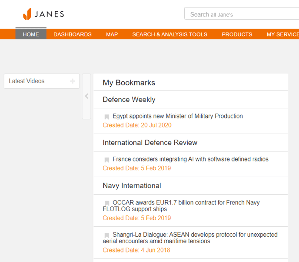Image resolution: width=299 pixels, height=262 pixels.
Task: Click Created Date under France considers article
Action: (137, 168)
